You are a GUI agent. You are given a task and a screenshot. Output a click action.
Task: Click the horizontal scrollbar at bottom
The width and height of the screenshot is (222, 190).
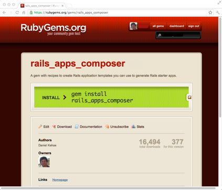108,188
